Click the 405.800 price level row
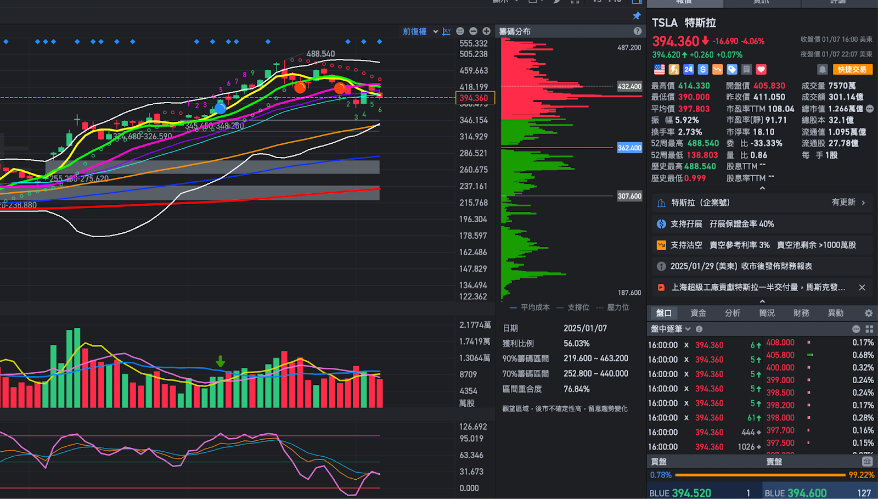The image size is (878, 499). [x=820, y=355]
